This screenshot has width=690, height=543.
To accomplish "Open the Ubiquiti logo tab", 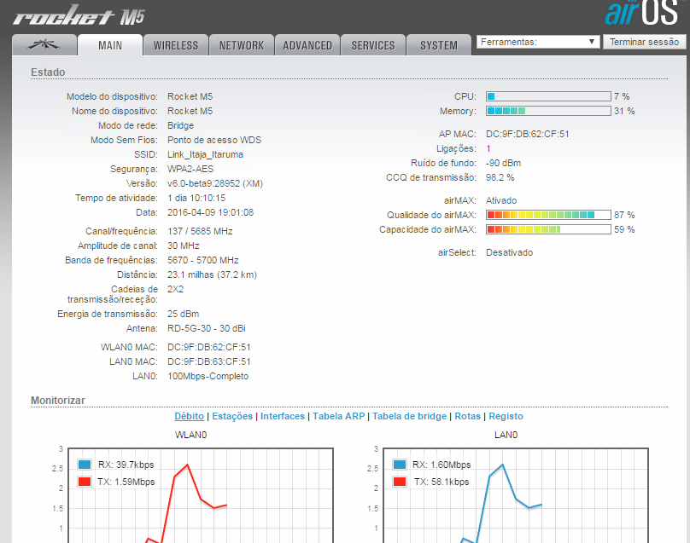I will click(x=44, y=45).
